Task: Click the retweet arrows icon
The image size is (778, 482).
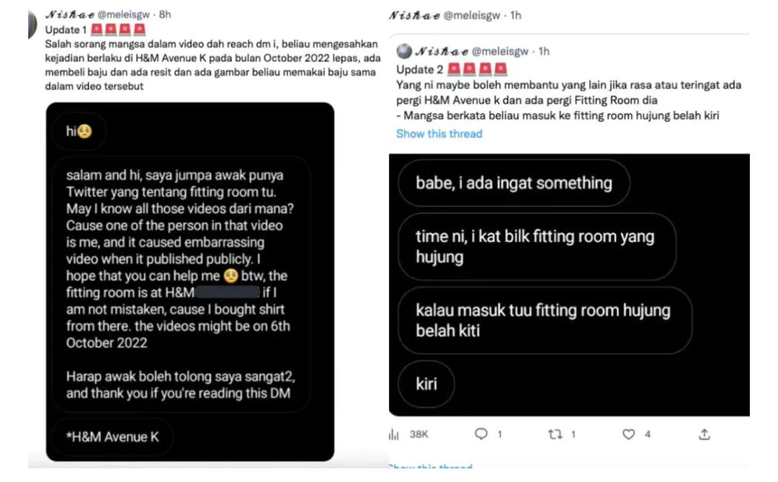Action: point(555,435)
